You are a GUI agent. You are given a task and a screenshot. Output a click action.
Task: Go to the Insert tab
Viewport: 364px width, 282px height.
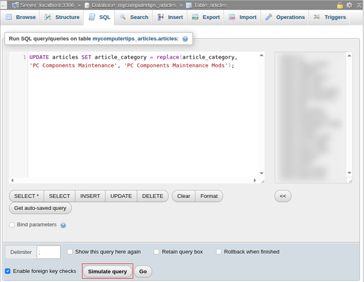click(x=170, y=17)
